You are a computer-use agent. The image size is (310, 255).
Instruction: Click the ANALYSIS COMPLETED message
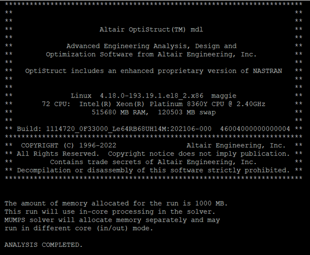[x=44, y=245]
